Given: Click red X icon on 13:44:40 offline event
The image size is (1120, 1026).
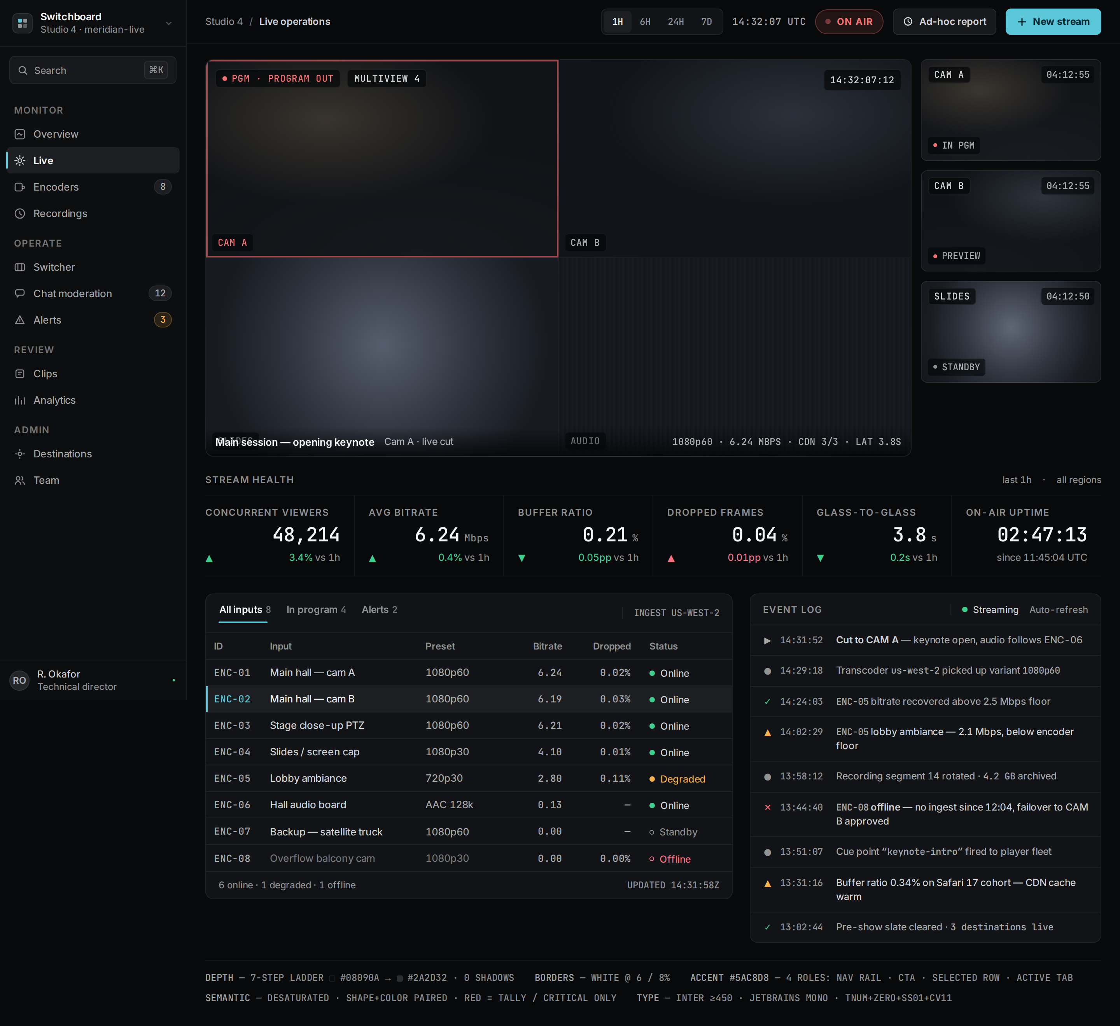Looking at the screenshot, I should (x=767, y=807).
